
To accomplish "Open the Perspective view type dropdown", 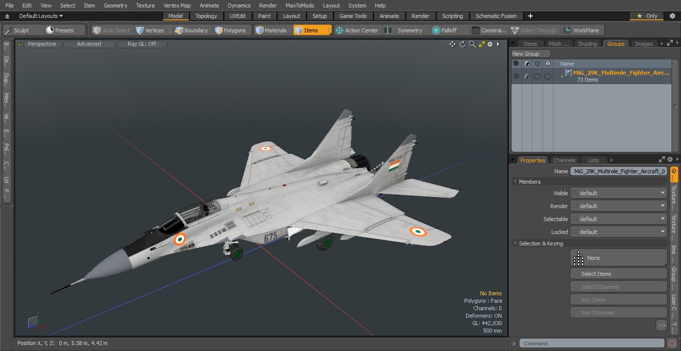I will tap(42, 44).
